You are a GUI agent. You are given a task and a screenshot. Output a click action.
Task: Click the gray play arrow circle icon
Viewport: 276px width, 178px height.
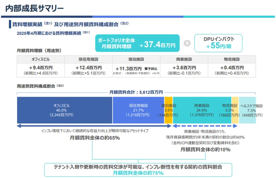point(187,43)
